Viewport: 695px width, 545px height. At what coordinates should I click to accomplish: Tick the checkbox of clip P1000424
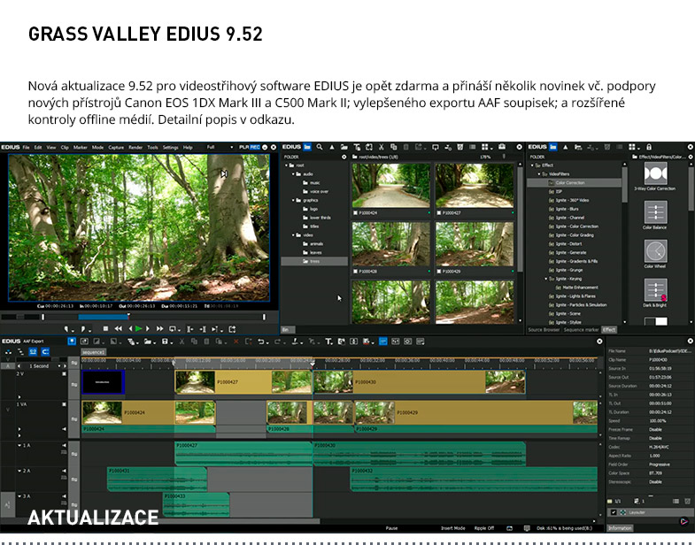pos(355,213)
